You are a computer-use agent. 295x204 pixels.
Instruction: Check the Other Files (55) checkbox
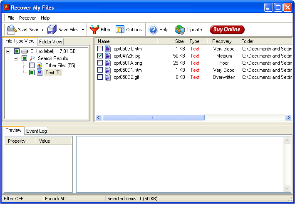pos(32,65)
